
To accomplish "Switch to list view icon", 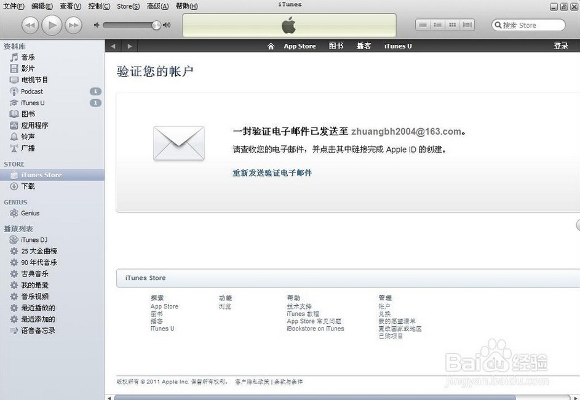I will click(x=423, y=25).
